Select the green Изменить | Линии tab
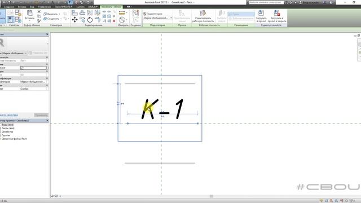The width and height of the screenshot is (361, 203). (x=112, y=7)
